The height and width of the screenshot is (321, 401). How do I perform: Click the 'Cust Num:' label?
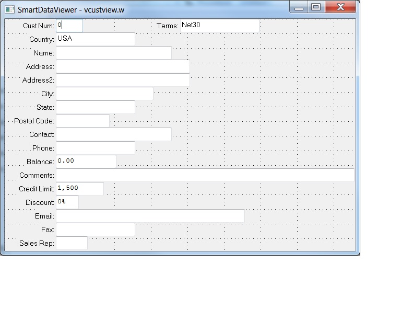pos(38,26)
